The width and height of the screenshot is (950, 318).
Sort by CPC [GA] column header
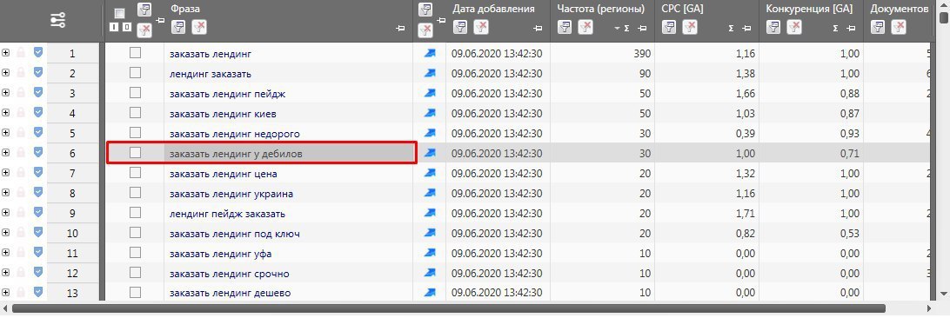(682, 9)
